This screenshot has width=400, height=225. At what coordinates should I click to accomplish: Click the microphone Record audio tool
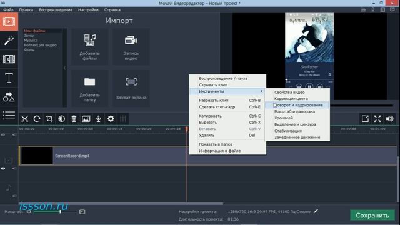pos(98,119)
